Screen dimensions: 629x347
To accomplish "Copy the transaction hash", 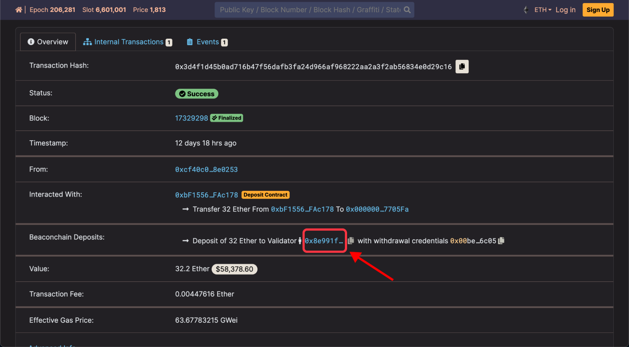I will [462, 67].
